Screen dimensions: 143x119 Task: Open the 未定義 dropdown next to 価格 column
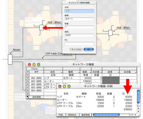[101, 72]
